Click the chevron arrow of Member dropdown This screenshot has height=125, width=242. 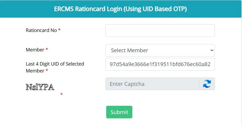click(212, 50)
